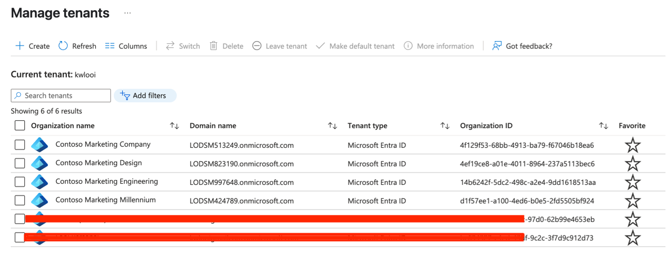Image resolution: width=666 pixels, height=254 pixels.
Task: Sort by Domain name arrows
Action: (x=333, y=125)
